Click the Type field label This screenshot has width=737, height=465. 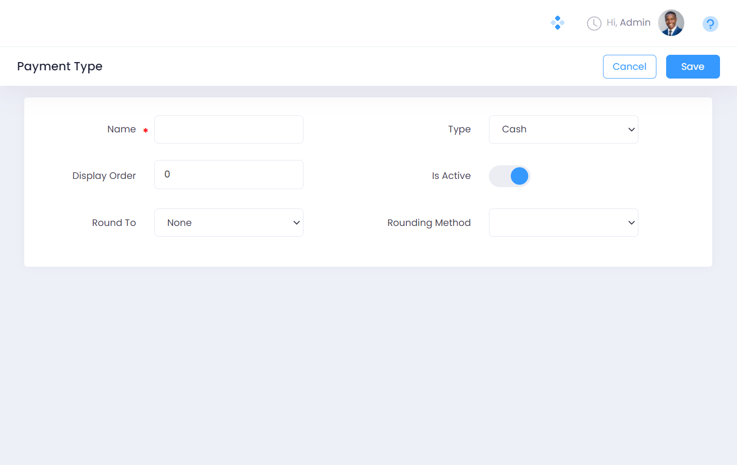pyautogui.click(x=459, y=129)
